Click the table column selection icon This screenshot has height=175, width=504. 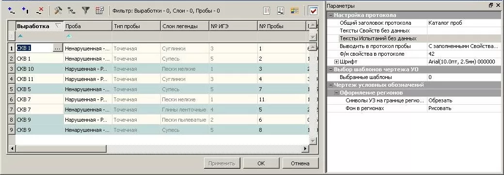100,11
